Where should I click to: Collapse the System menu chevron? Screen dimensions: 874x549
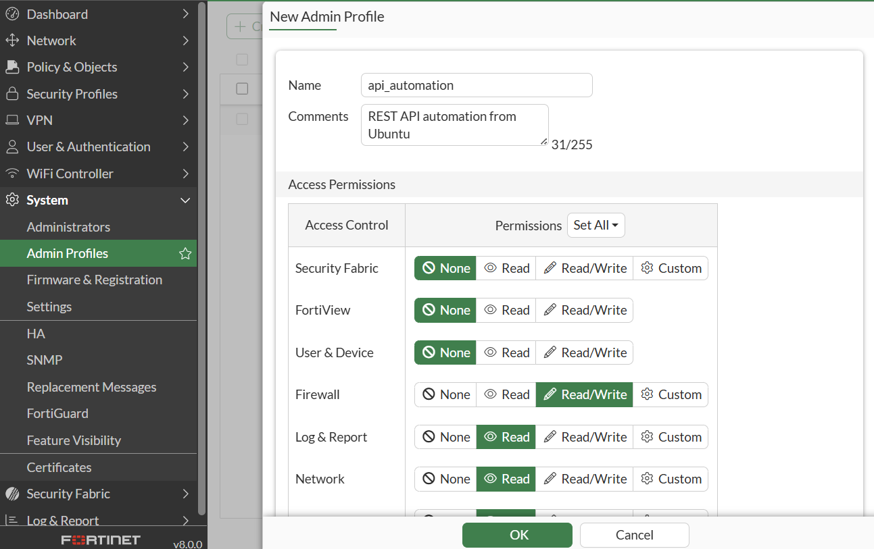[x=185, y=200]
